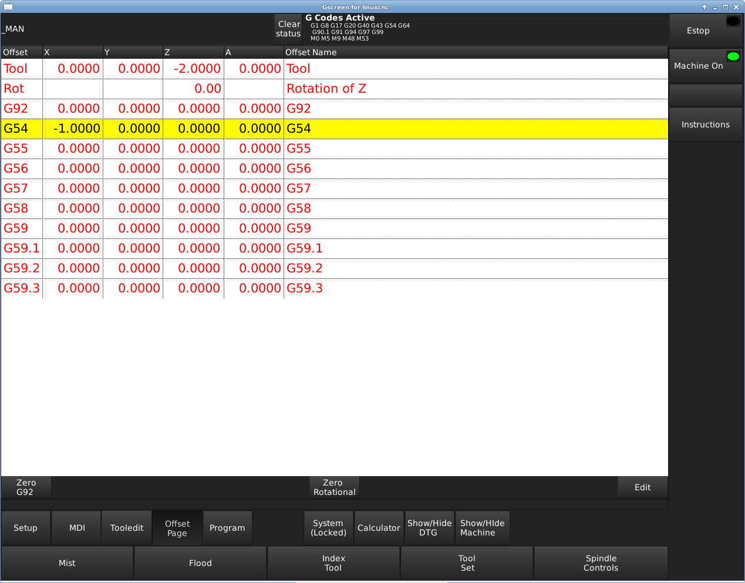Select the G56 offset row label

tap(16, 169)
